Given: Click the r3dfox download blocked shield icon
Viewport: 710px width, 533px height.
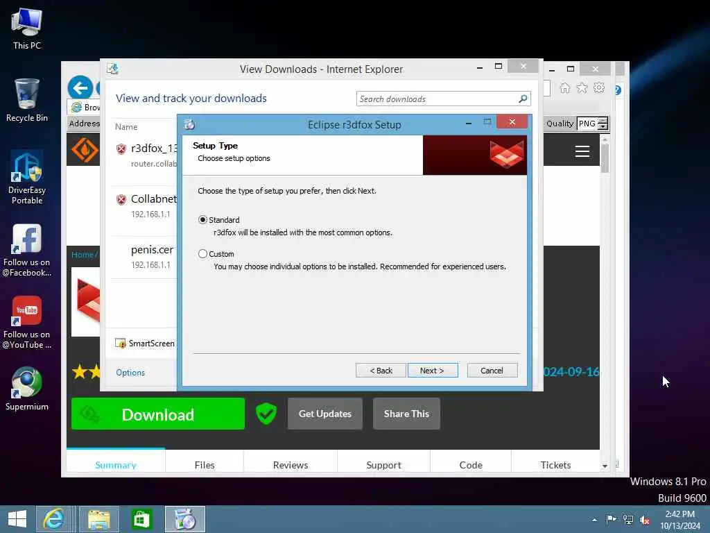Looking at the screenshot, I should pos(121,149).
